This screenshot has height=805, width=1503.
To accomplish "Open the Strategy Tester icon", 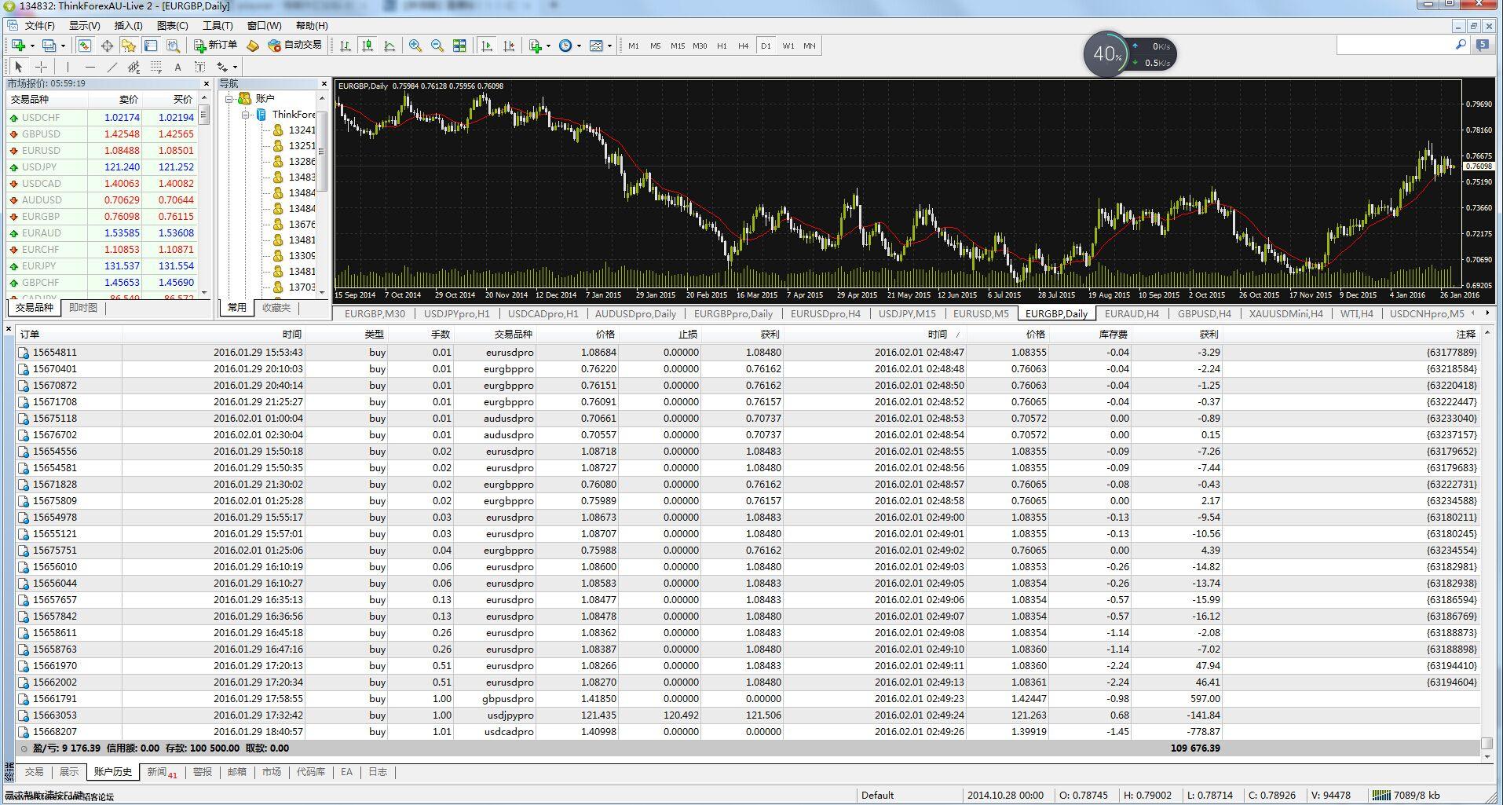I will click(173, 46).
